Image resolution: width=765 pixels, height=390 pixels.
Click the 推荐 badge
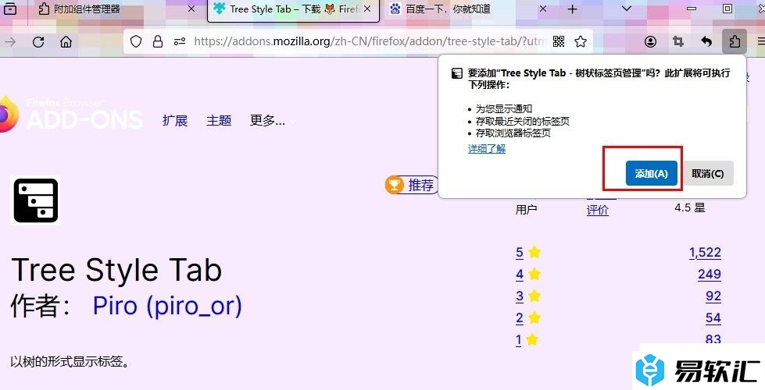pyautogui.click(x=411, y=185)
